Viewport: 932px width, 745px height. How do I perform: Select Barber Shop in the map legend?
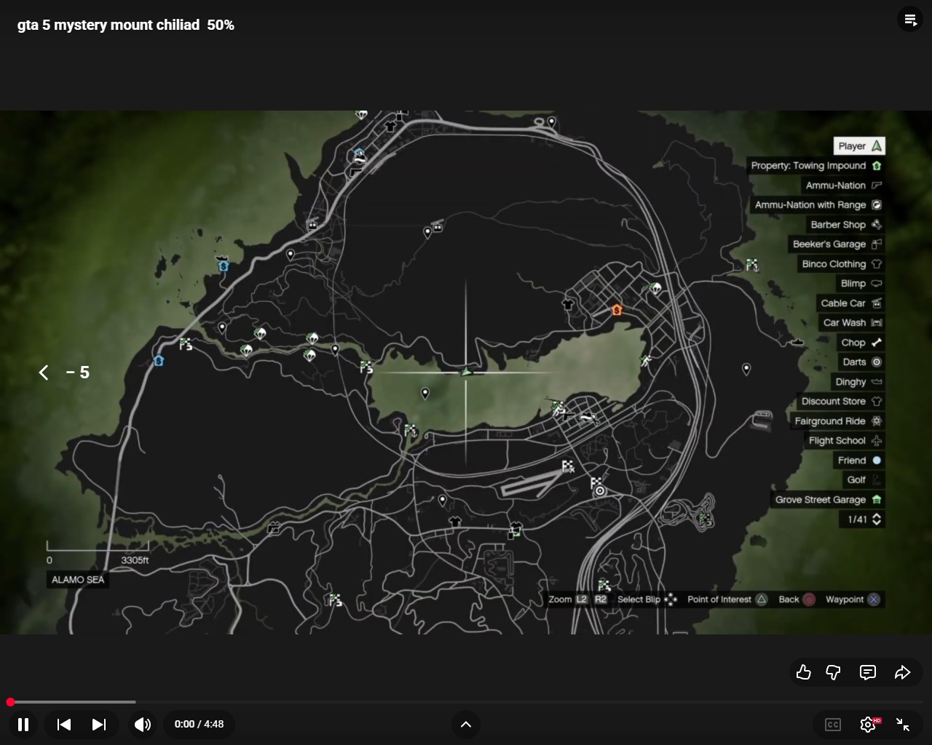point(845,225)
